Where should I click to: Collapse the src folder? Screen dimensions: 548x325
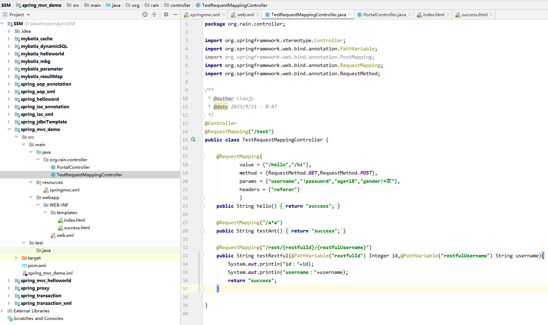point(16,137)
